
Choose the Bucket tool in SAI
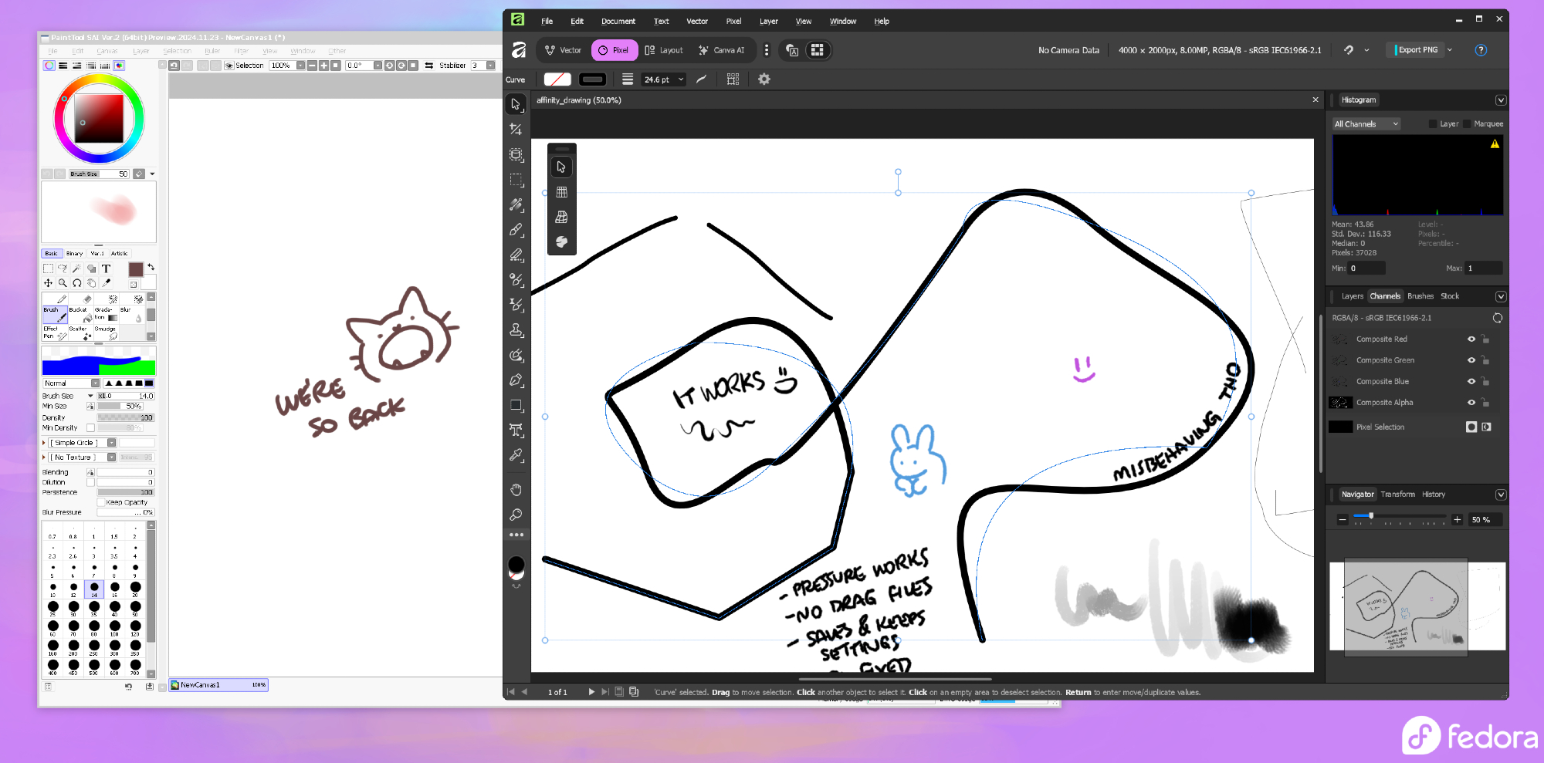[80, 313]
